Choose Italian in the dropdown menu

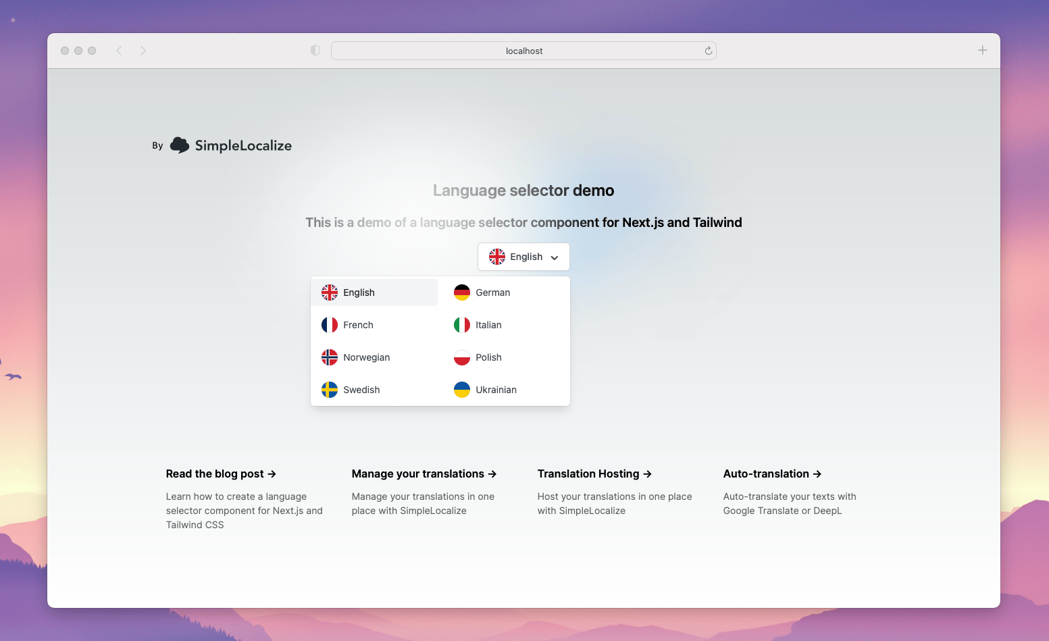tap(507, 325)
